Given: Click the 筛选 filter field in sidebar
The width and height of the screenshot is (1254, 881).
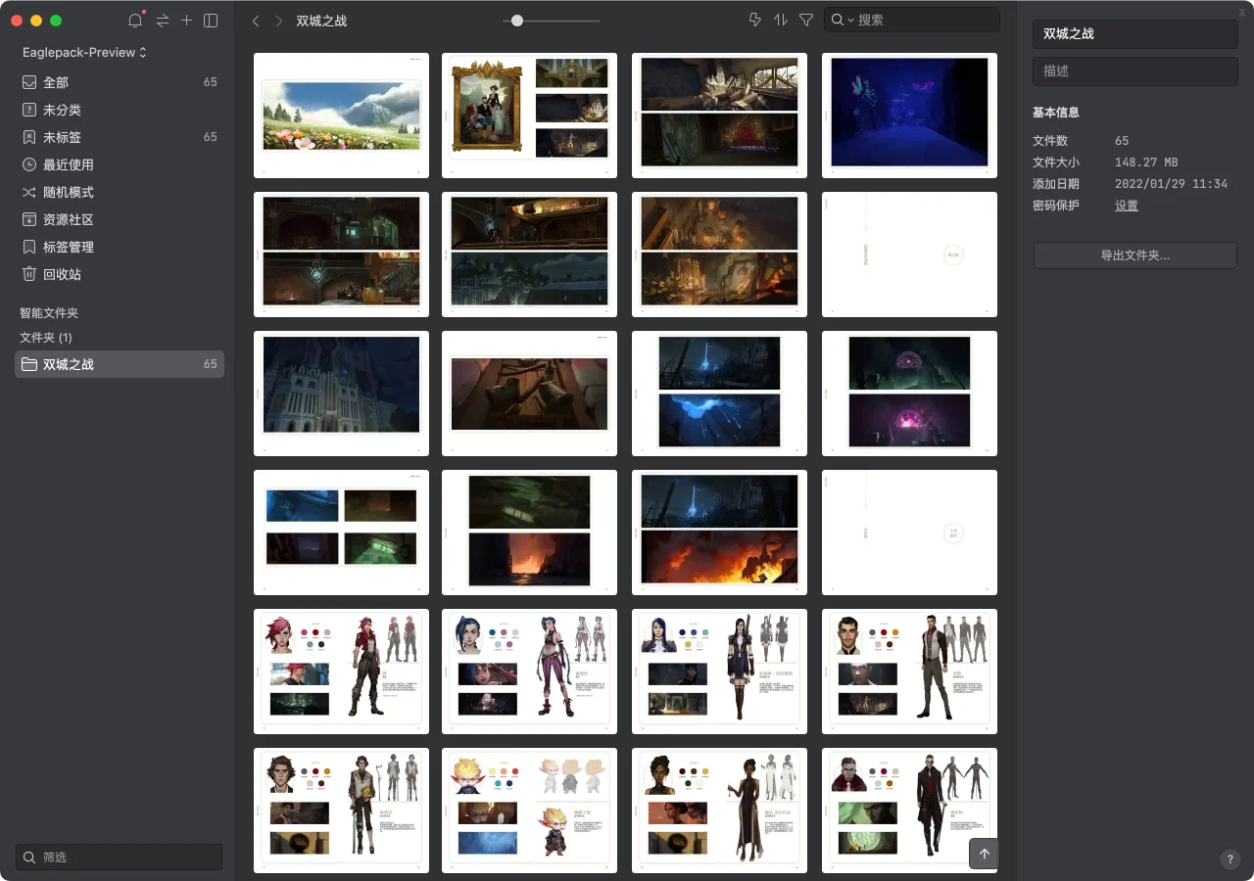Looking at the screenshot, I should 120,857.
